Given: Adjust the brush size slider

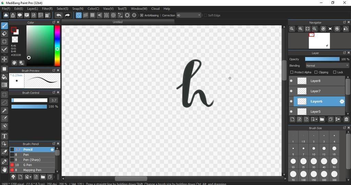Looking at the screenshot, I should point(29,100).
